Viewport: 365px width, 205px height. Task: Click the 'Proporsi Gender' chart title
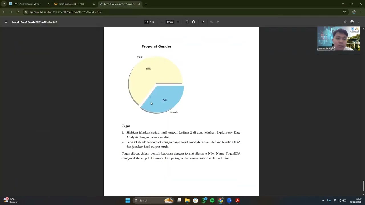coord(157,46)
